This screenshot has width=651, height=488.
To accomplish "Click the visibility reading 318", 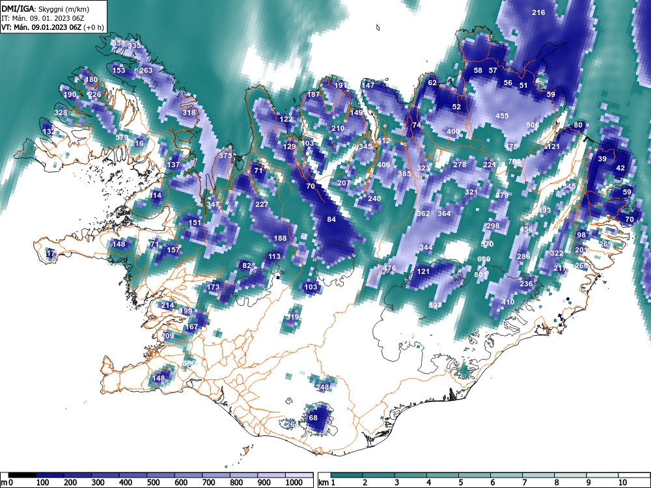I will click(189, 113).
